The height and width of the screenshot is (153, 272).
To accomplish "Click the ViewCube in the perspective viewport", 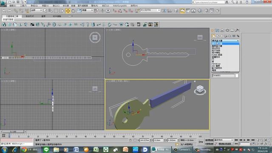I will tap(200, 90).
